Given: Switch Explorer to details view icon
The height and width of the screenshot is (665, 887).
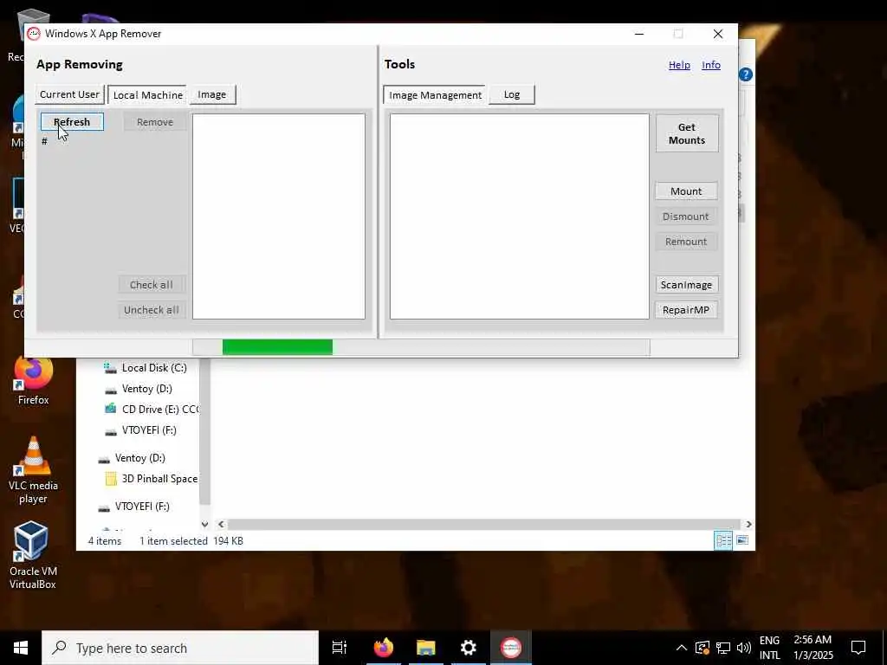Looking at the screenshot, I should (723, 540).
